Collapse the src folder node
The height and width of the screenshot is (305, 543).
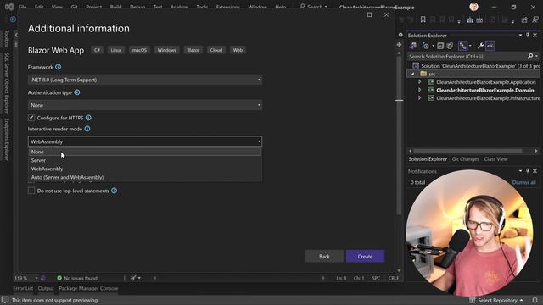412,74
